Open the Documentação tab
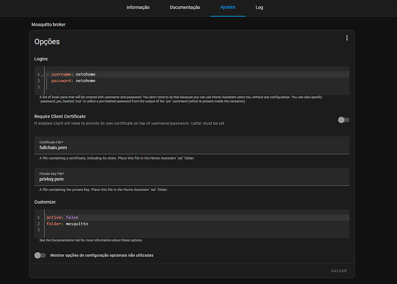Viewport: 397px width, 284px height. point(185,7)
